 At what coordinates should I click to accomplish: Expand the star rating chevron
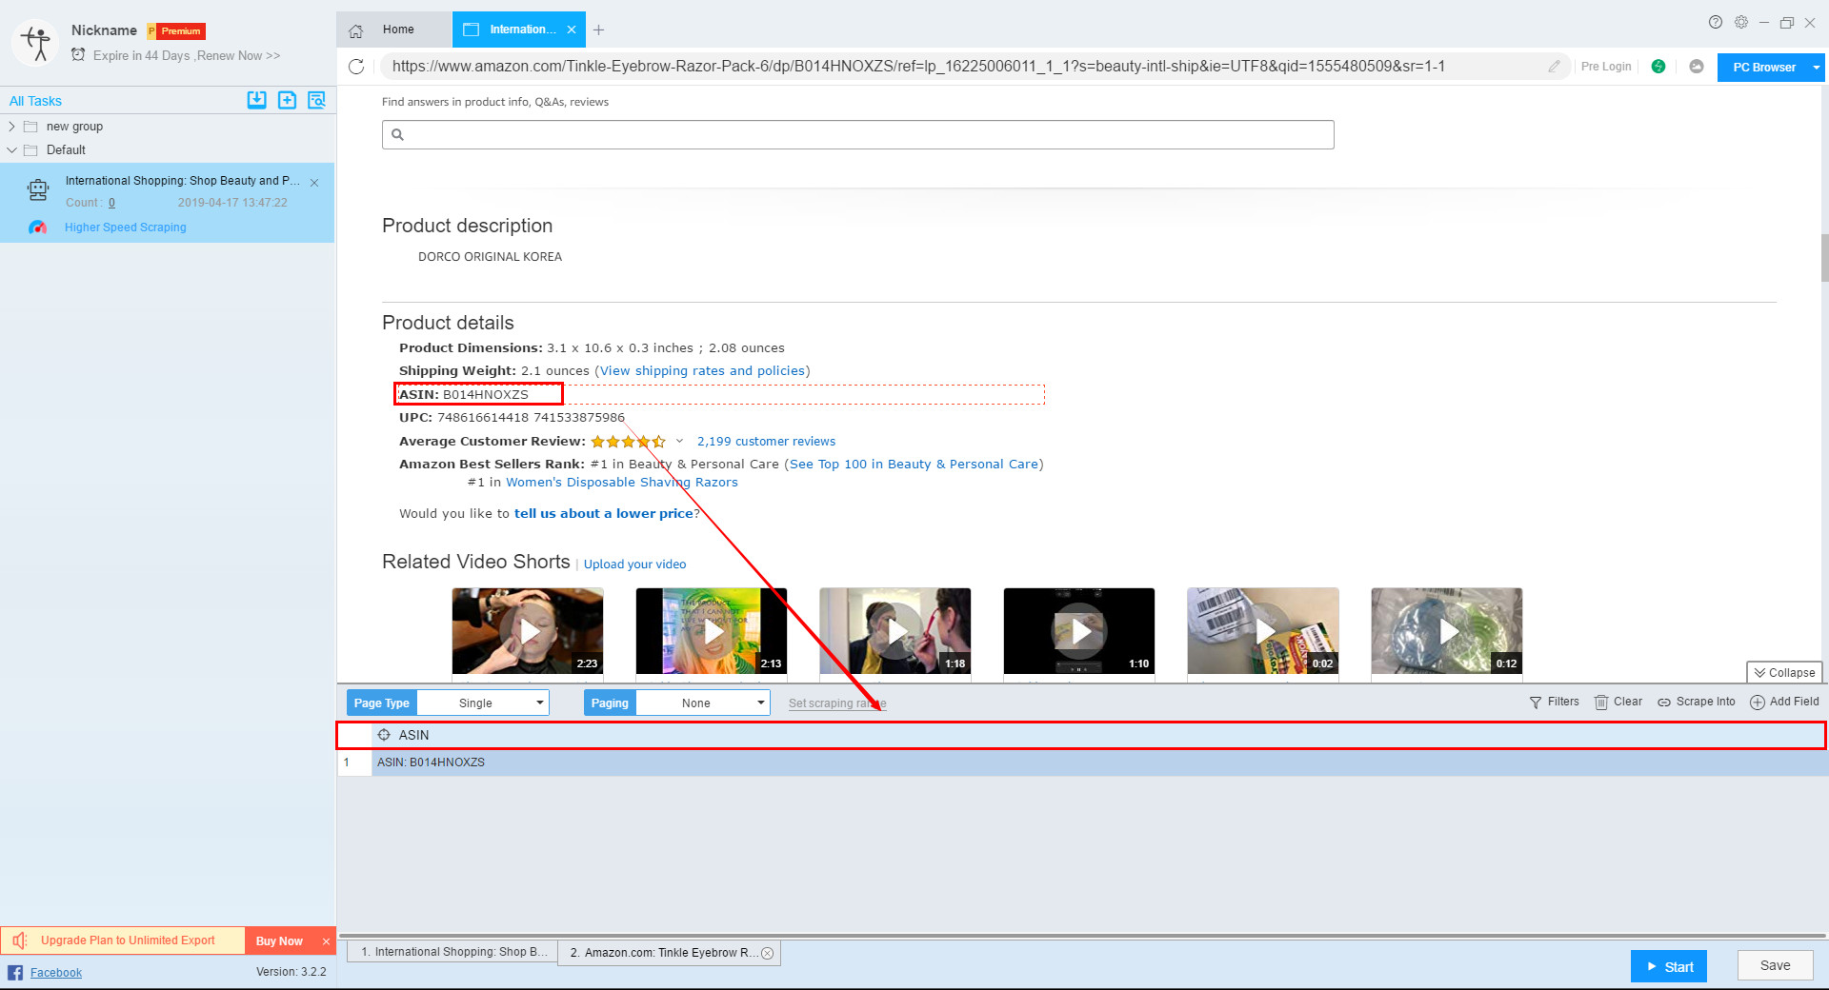click(679, 441)
